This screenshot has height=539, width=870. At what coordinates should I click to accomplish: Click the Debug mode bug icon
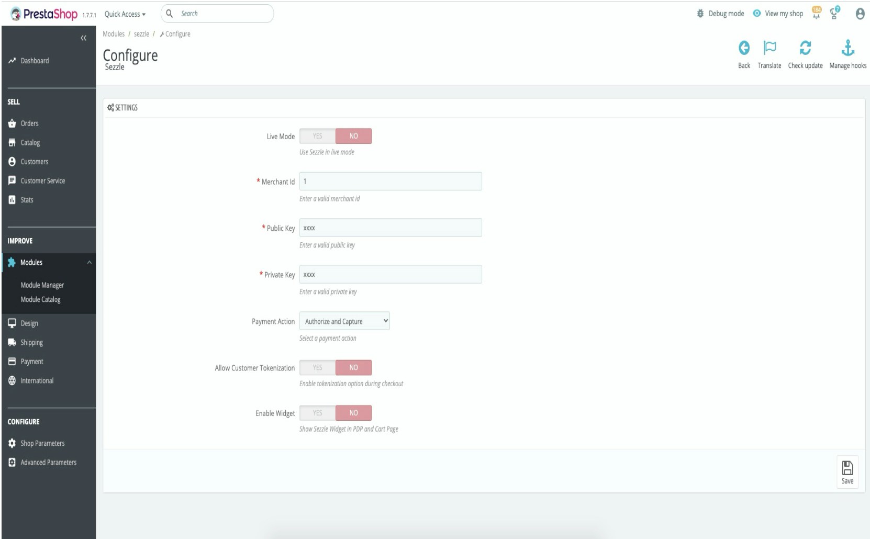coord(700,14)
